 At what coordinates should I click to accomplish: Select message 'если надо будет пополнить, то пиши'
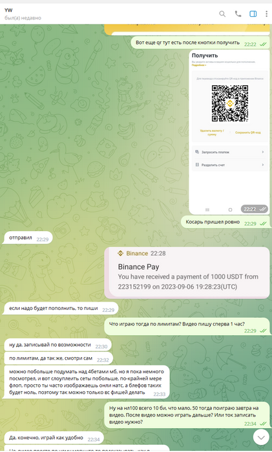[x=60, y=309]
